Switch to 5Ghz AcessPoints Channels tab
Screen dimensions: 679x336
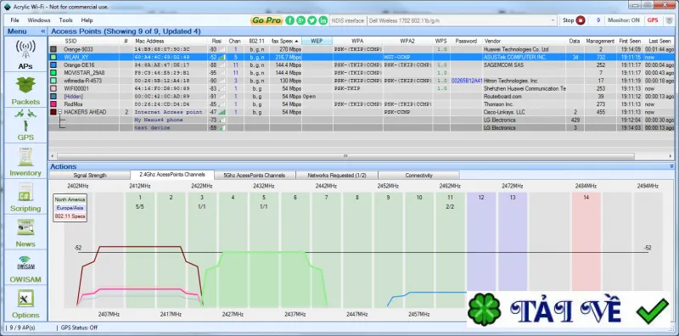tap(255, 176)
